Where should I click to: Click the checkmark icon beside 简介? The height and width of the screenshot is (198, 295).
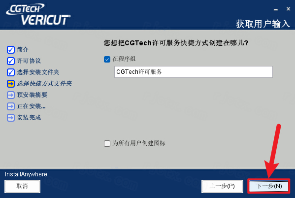pos(11,50)
